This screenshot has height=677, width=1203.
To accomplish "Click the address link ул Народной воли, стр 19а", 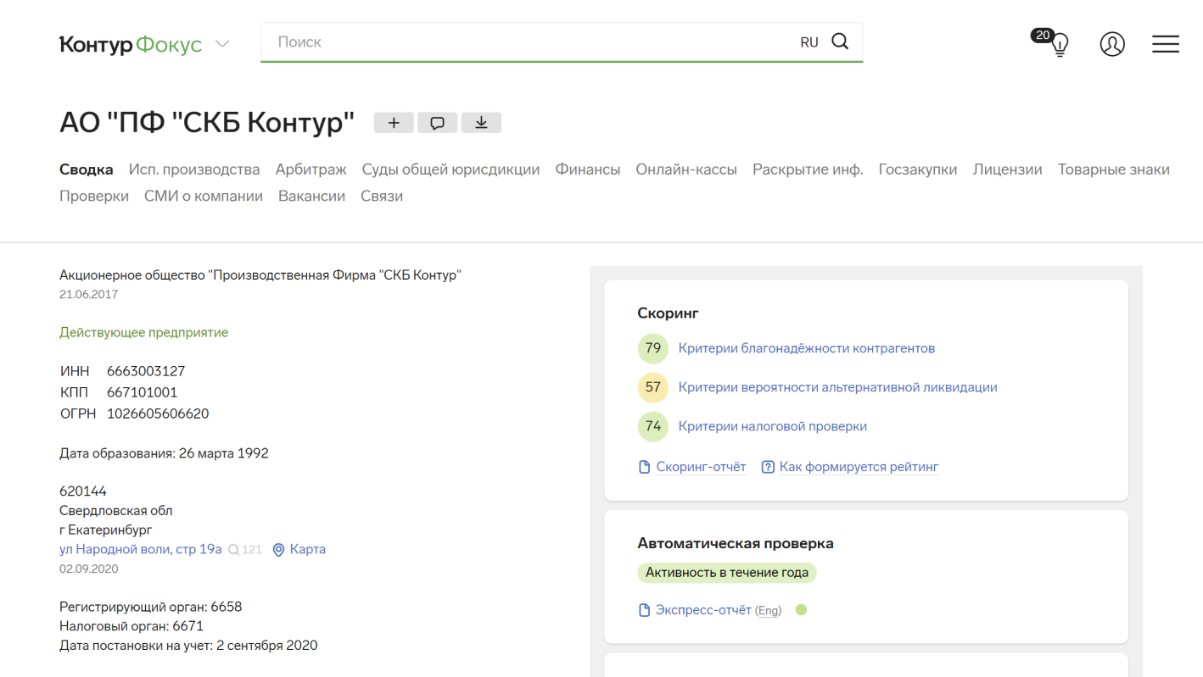I will click(x=140, y=549).
